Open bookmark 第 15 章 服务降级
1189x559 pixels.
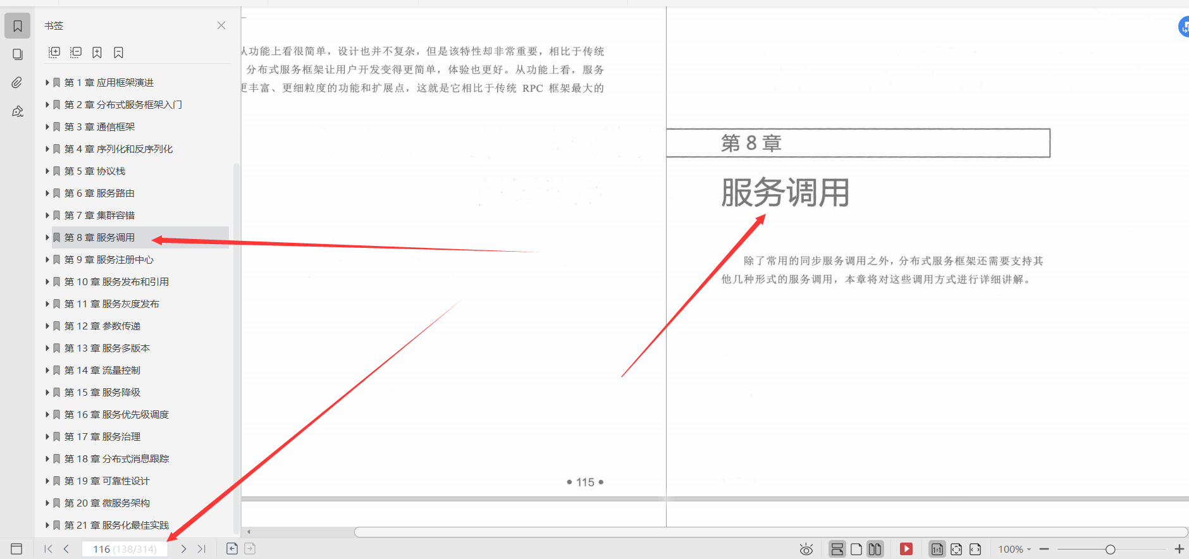pos(102,393)
